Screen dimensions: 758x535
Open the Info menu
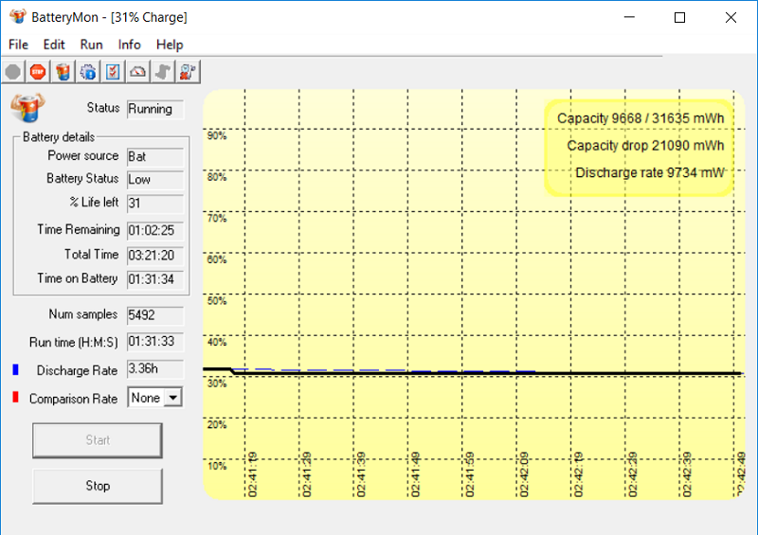tap(130, 45)
